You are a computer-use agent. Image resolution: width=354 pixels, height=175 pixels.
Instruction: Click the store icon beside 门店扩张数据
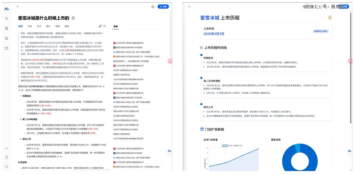point(202,129)
